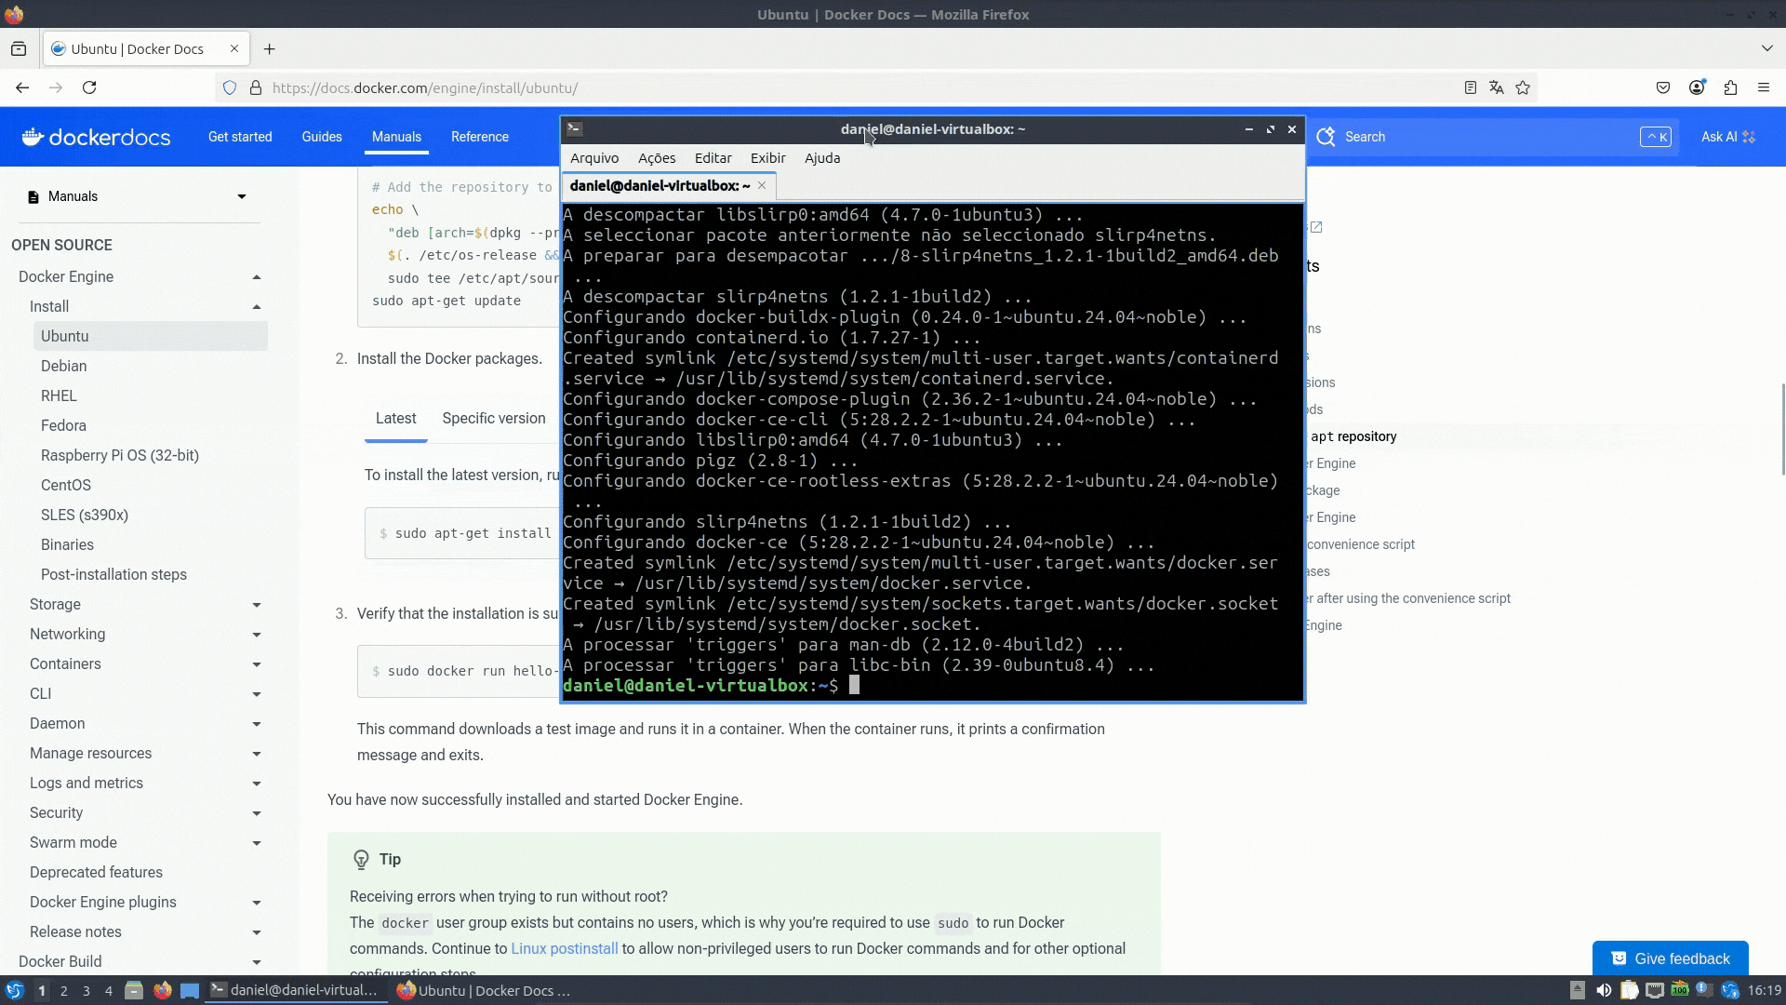Image resolution: width=1786 pixels, height=1005 pixels.
Task: Click the update notifier tray icon
Action: 1730,990
